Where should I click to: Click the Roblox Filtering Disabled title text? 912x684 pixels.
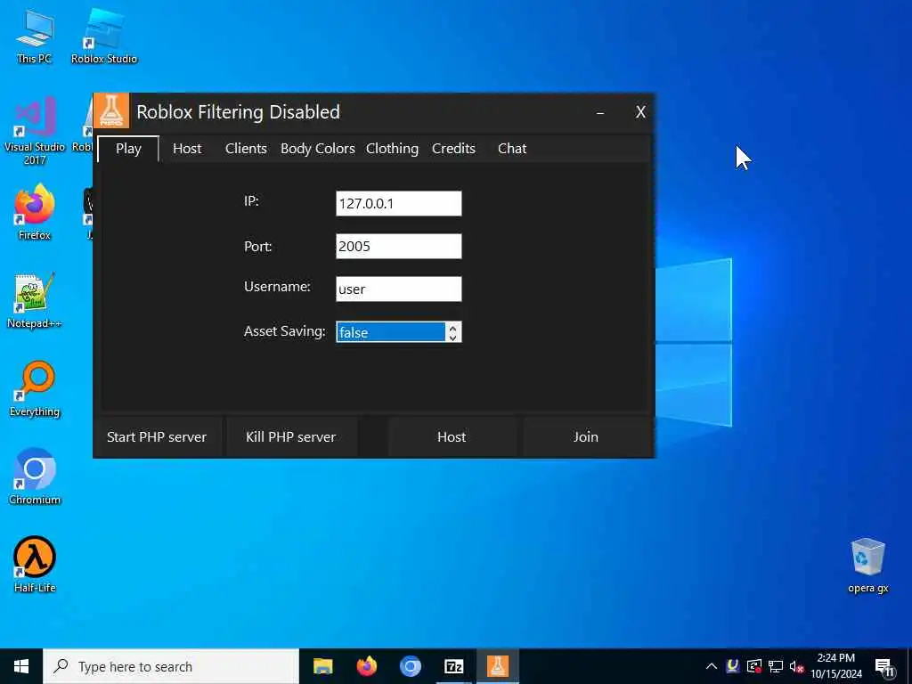click(x=238, y=111)
